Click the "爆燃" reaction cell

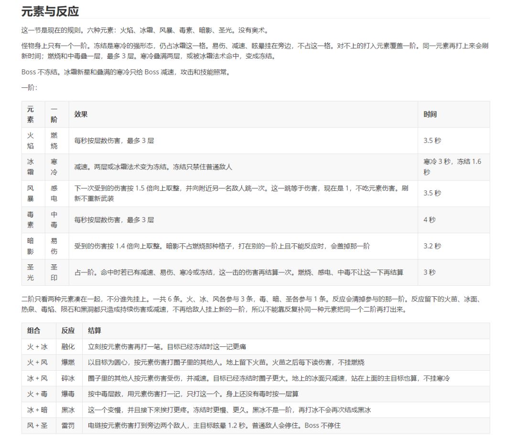point(69,363)
